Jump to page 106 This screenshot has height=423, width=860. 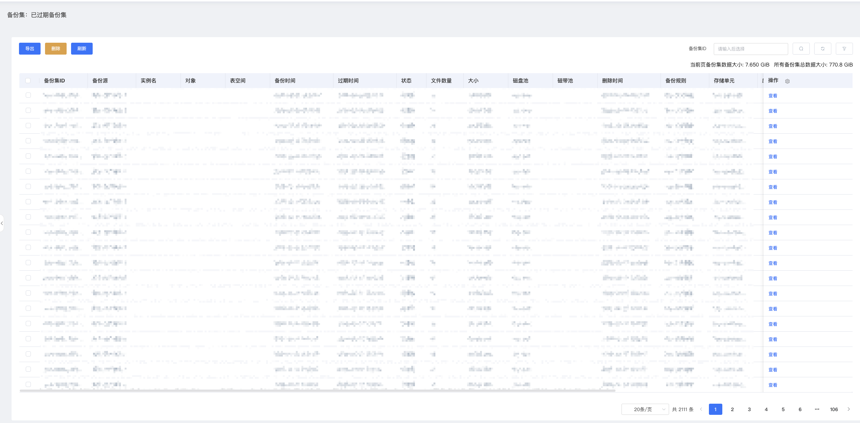tap(834, 409)
